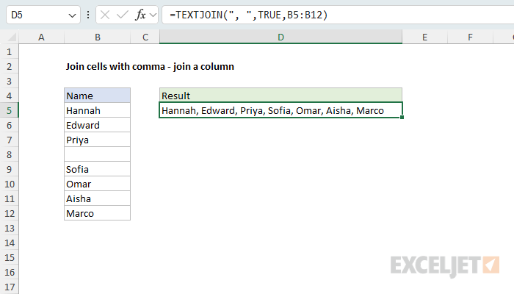The width and height of the screenshot is (514, 294).
Task: Click the Select All corner triangle
Action: 12,37
